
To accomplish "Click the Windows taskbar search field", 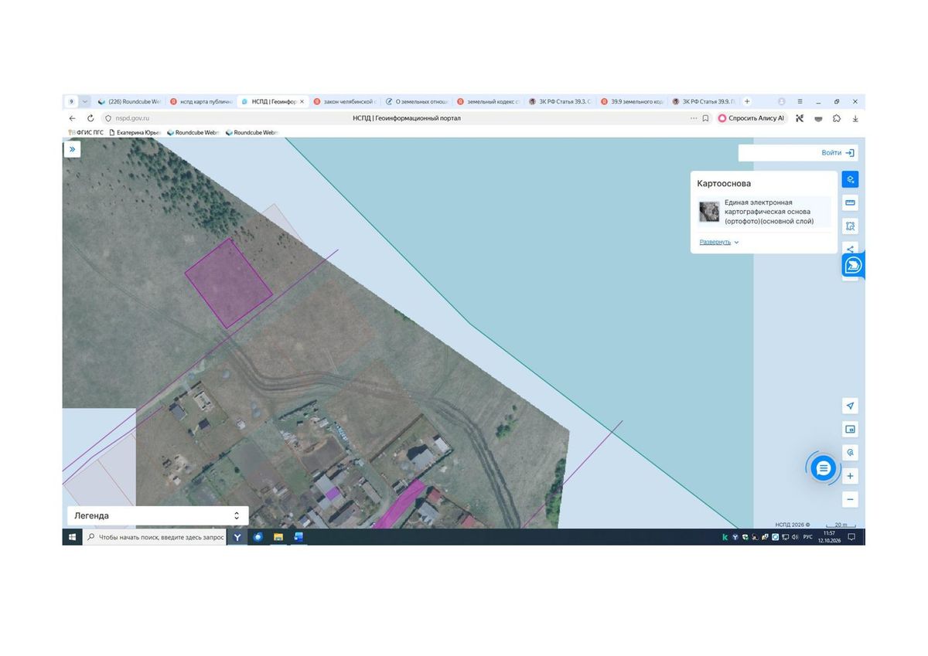I will tap(155, 537).
